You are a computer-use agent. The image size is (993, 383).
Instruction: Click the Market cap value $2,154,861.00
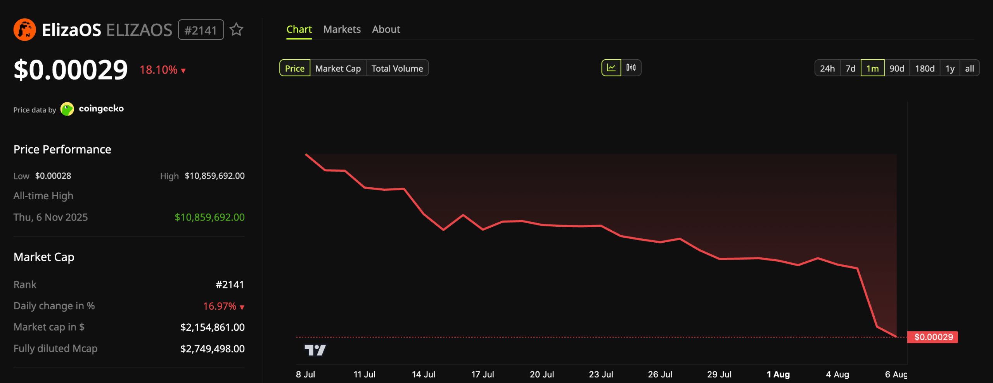coord(213,327)
